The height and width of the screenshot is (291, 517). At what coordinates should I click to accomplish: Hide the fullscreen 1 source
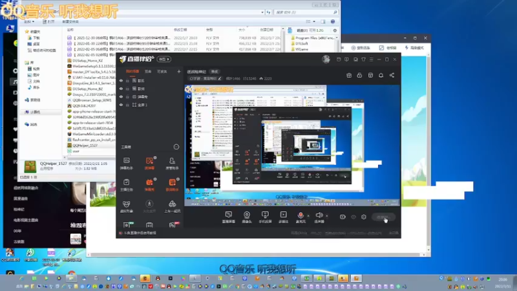(x=121, y=105)
